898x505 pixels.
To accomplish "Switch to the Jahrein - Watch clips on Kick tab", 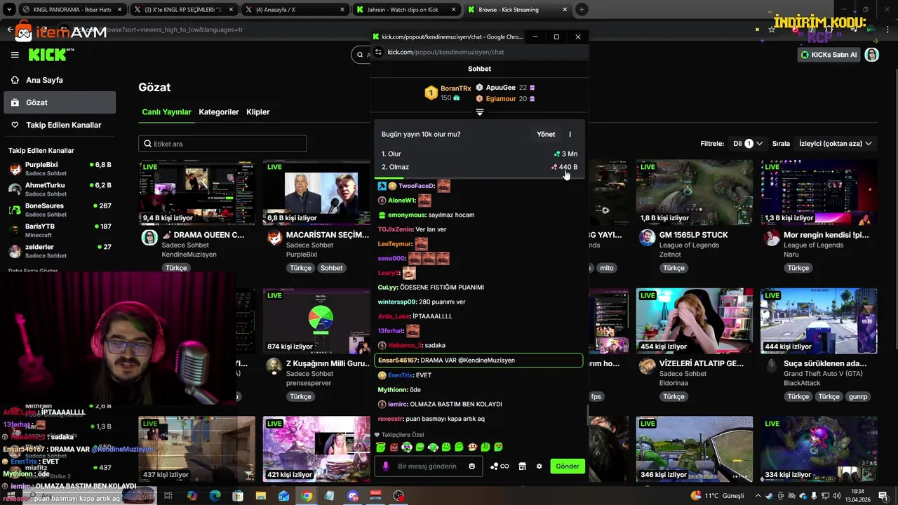I will click(x=406, y=10).
